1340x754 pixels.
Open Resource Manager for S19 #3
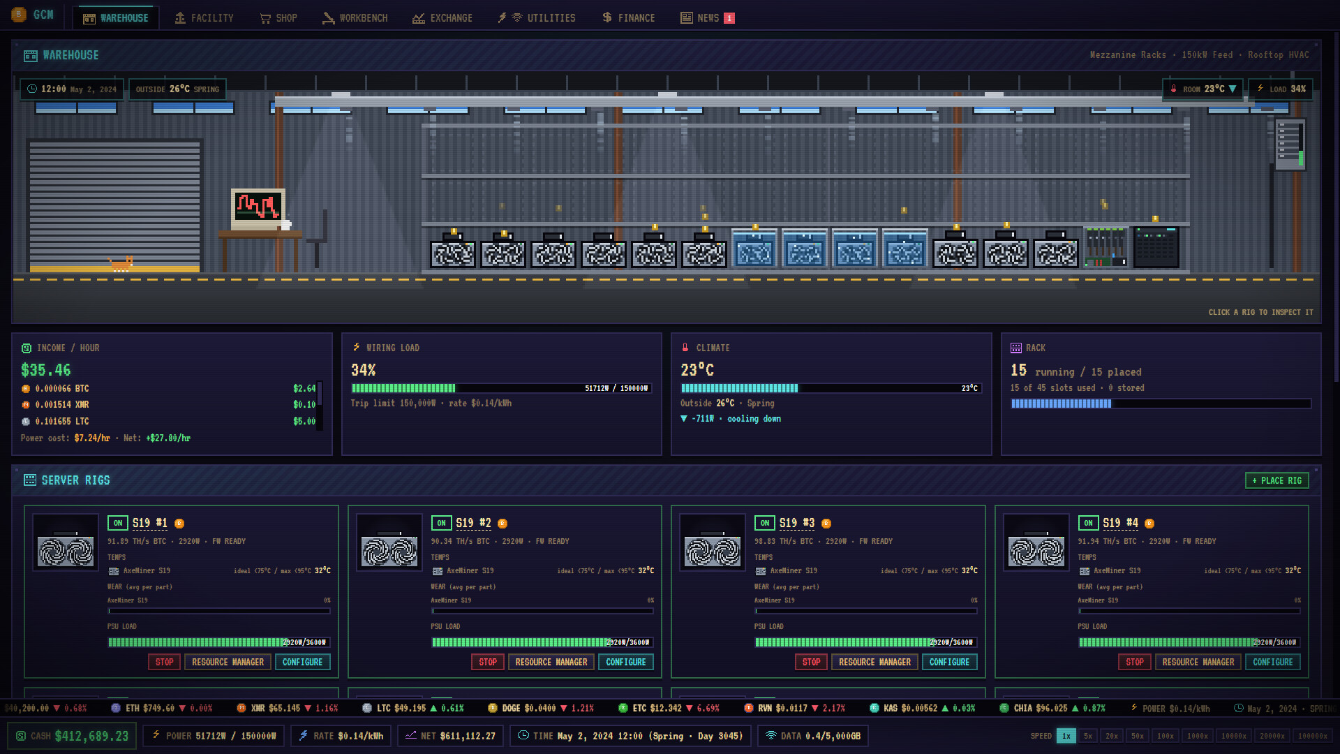point(874,663)
